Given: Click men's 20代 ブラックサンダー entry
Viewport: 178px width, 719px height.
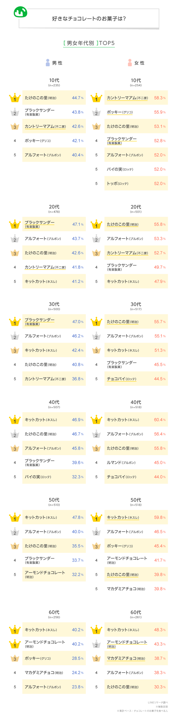Looking at the screenshot, I should (x=40, y=224).
